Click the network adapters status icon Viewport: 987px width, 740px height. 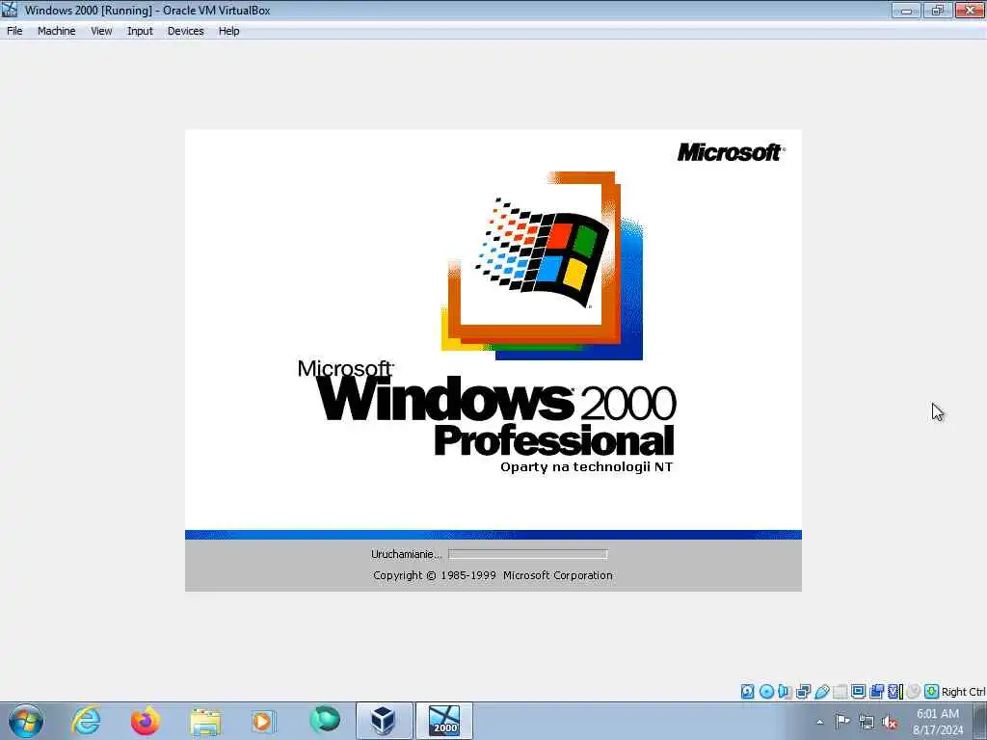click(803, 692)
